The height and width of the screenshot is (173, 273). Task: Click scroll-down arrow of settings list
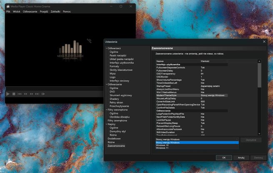click(x=259, y=133)
